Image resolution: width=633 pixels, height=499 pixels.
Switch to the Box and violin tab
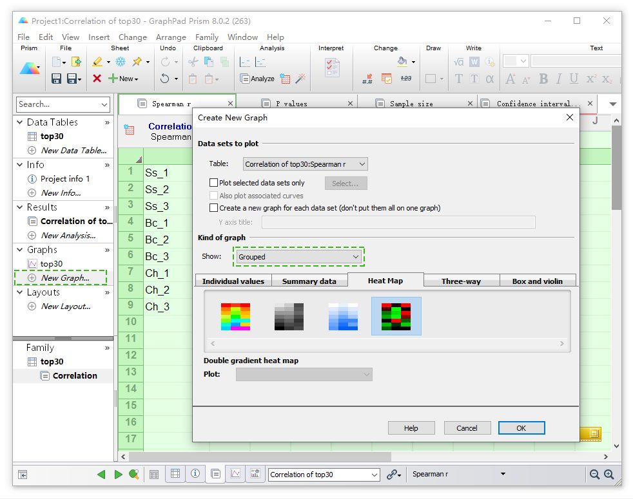[538, 281]
